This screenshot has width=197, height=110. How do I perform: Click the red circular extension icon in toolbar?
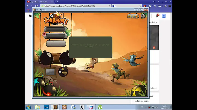pos(145,6)
